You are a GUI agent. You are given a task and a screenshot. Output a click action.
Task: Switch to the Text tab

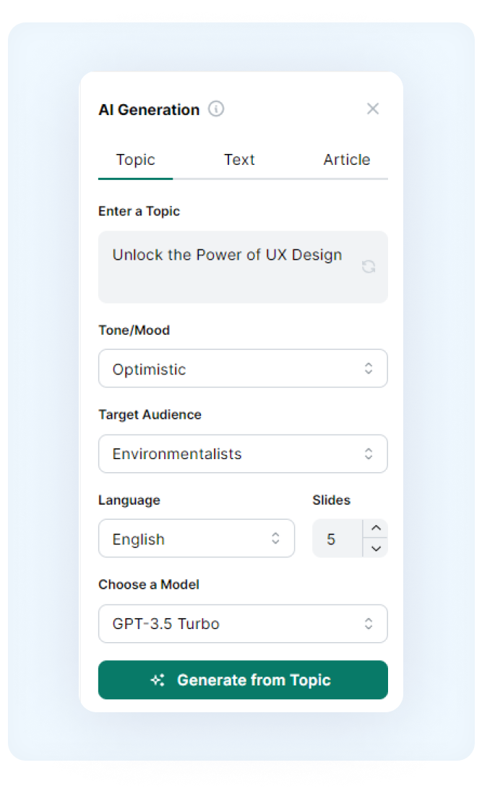239,160
